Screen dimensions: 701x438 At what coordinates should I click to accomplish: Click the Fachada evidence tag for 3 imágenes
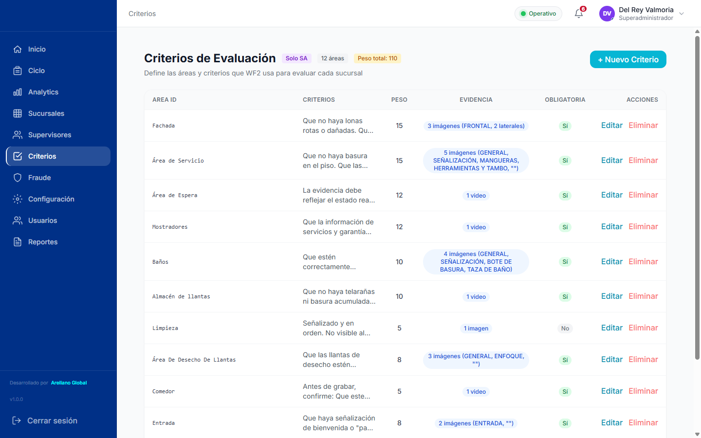click(476, 126)
